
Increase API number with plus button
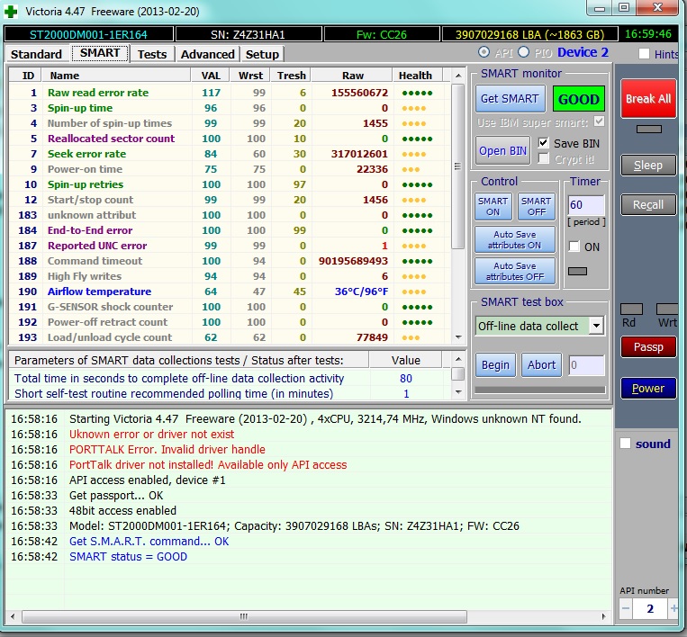[673, 608]
